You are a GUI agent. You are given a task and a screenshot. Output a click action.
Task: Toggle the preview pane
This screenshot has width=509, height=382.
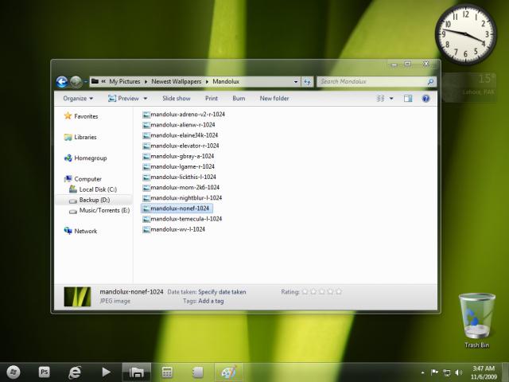tap(408, 98)
